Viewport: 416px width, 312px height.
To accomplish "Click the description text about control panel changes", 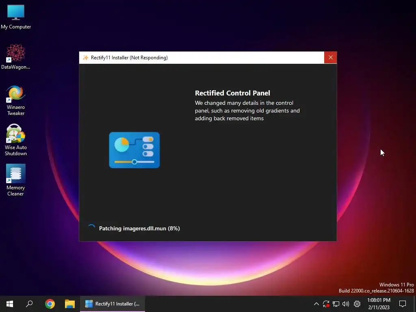I will pyautogui.click(x=247, y=110).
